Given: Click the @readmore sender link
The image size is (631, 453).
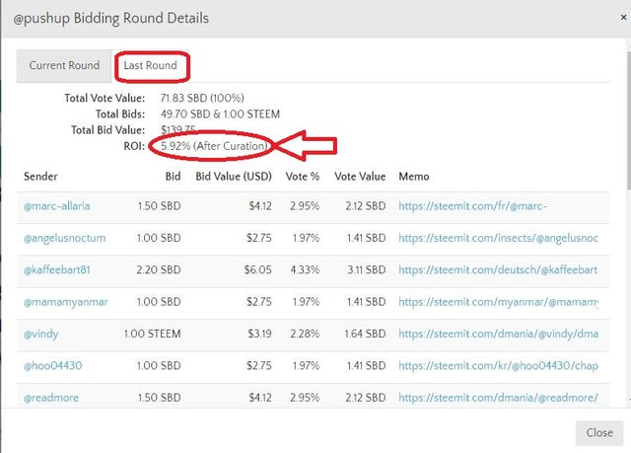Looking at the screenshot, I should 51,398.
